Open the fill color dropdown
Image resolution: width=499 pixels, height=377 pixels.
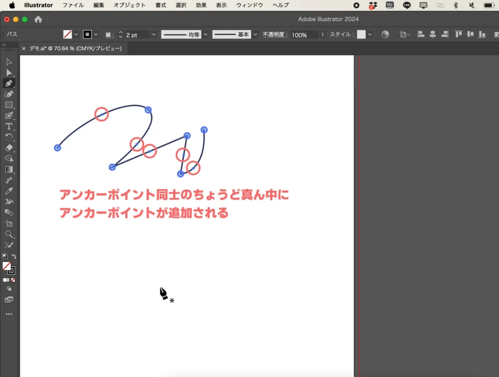click(x=76, y=35)
